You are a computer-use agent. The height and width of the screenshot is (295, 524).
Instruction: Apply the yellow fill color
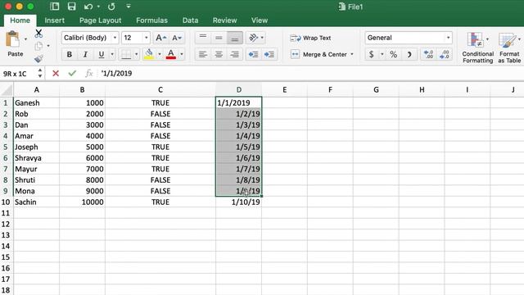click(x=149, y=54)
